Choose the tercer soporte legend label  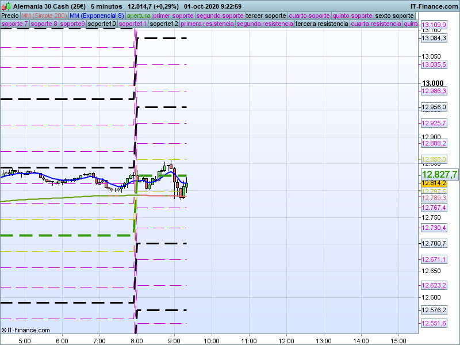click(266, 16)
